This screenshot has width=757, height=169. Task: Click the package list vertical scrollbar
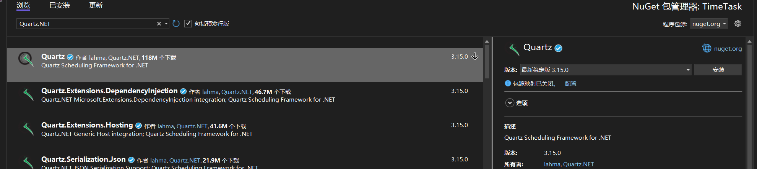tap(487, 103)
